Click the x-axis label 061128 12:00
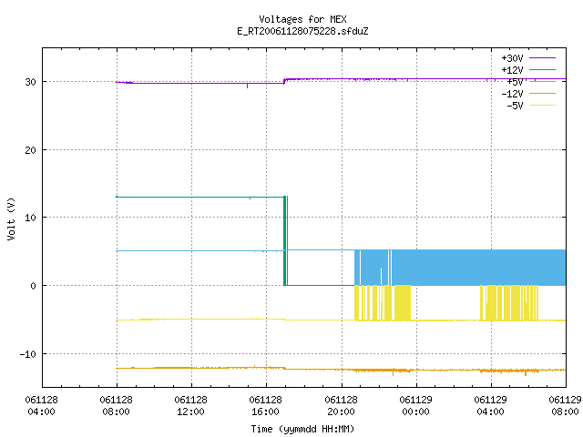This screenshot has height=437, width=583. pyautogui.click(x=190, y=406)
